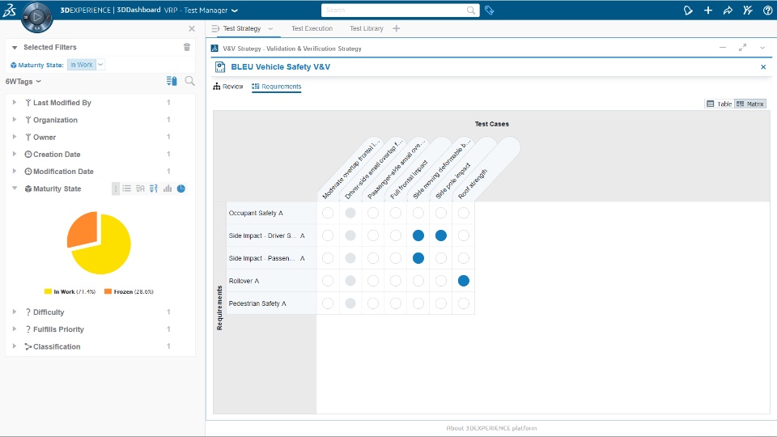Click the Maturity State drag handle dots
The width and height of the screenshot is (777, 437).
coord(116,189)
